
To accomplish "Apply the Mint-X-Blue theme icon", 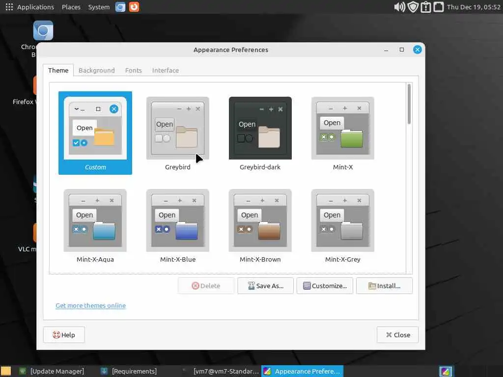I will 177,220.
